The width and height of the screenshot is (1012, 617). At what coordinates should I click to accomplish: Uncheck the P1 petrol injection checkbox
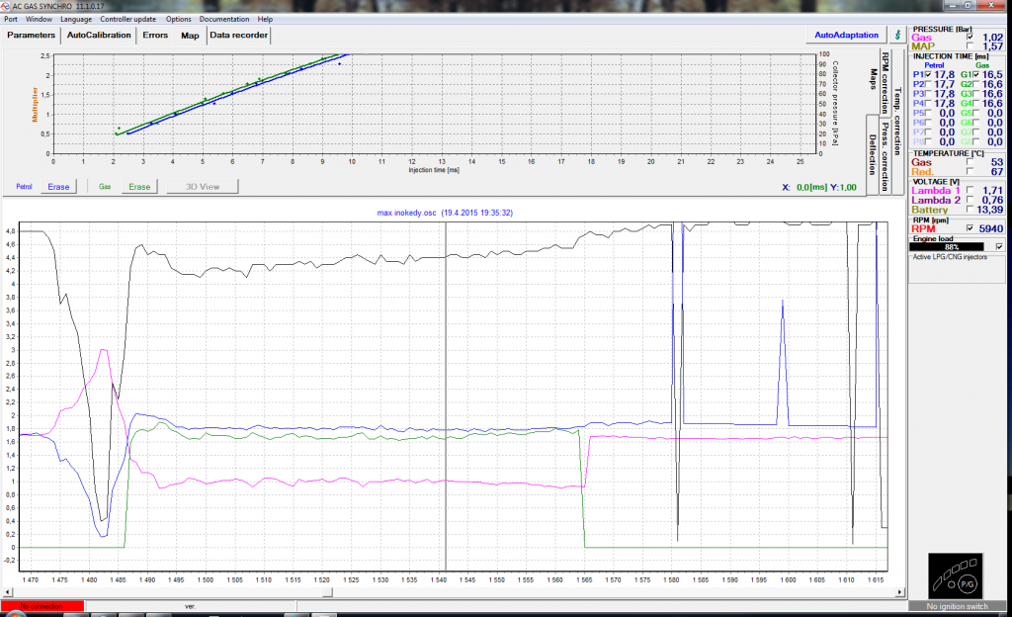[929, 74]
